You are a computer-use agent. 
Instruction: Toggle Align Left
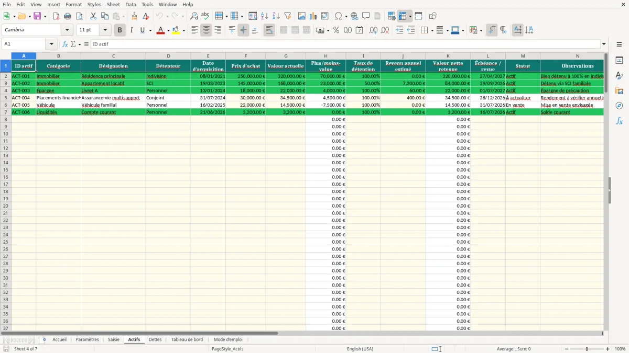(194, 30)
